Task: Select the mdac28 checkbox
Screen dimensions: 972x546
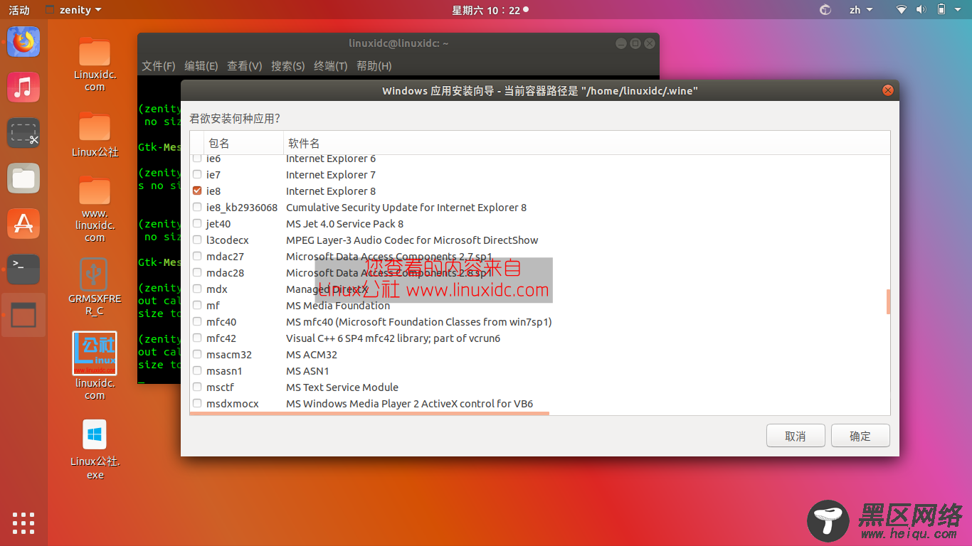Action: 197,273
